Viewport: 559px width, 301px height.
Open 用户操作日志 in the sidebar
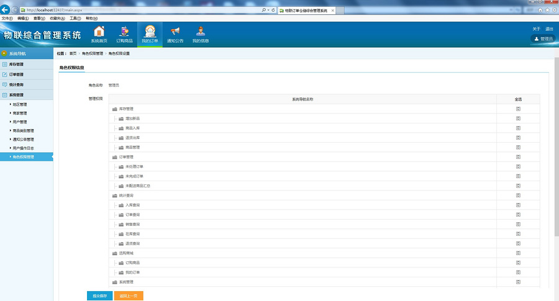[23, 148]
